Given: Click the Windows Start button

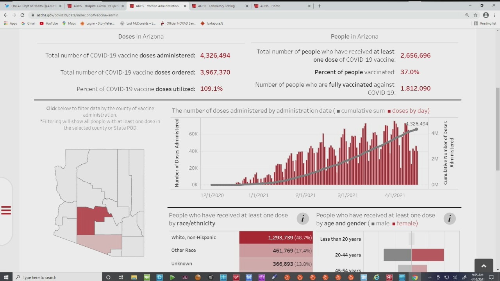Looking at the screenshot, I should pyautogui.click(x=6, y=277).
